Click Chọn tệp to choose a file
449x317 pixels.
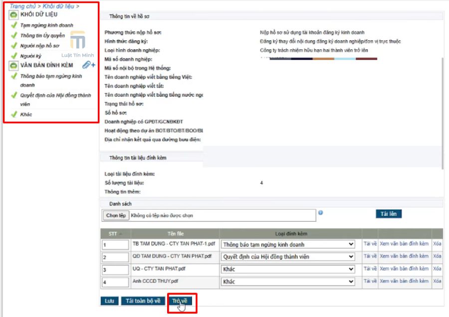(116, 216)
